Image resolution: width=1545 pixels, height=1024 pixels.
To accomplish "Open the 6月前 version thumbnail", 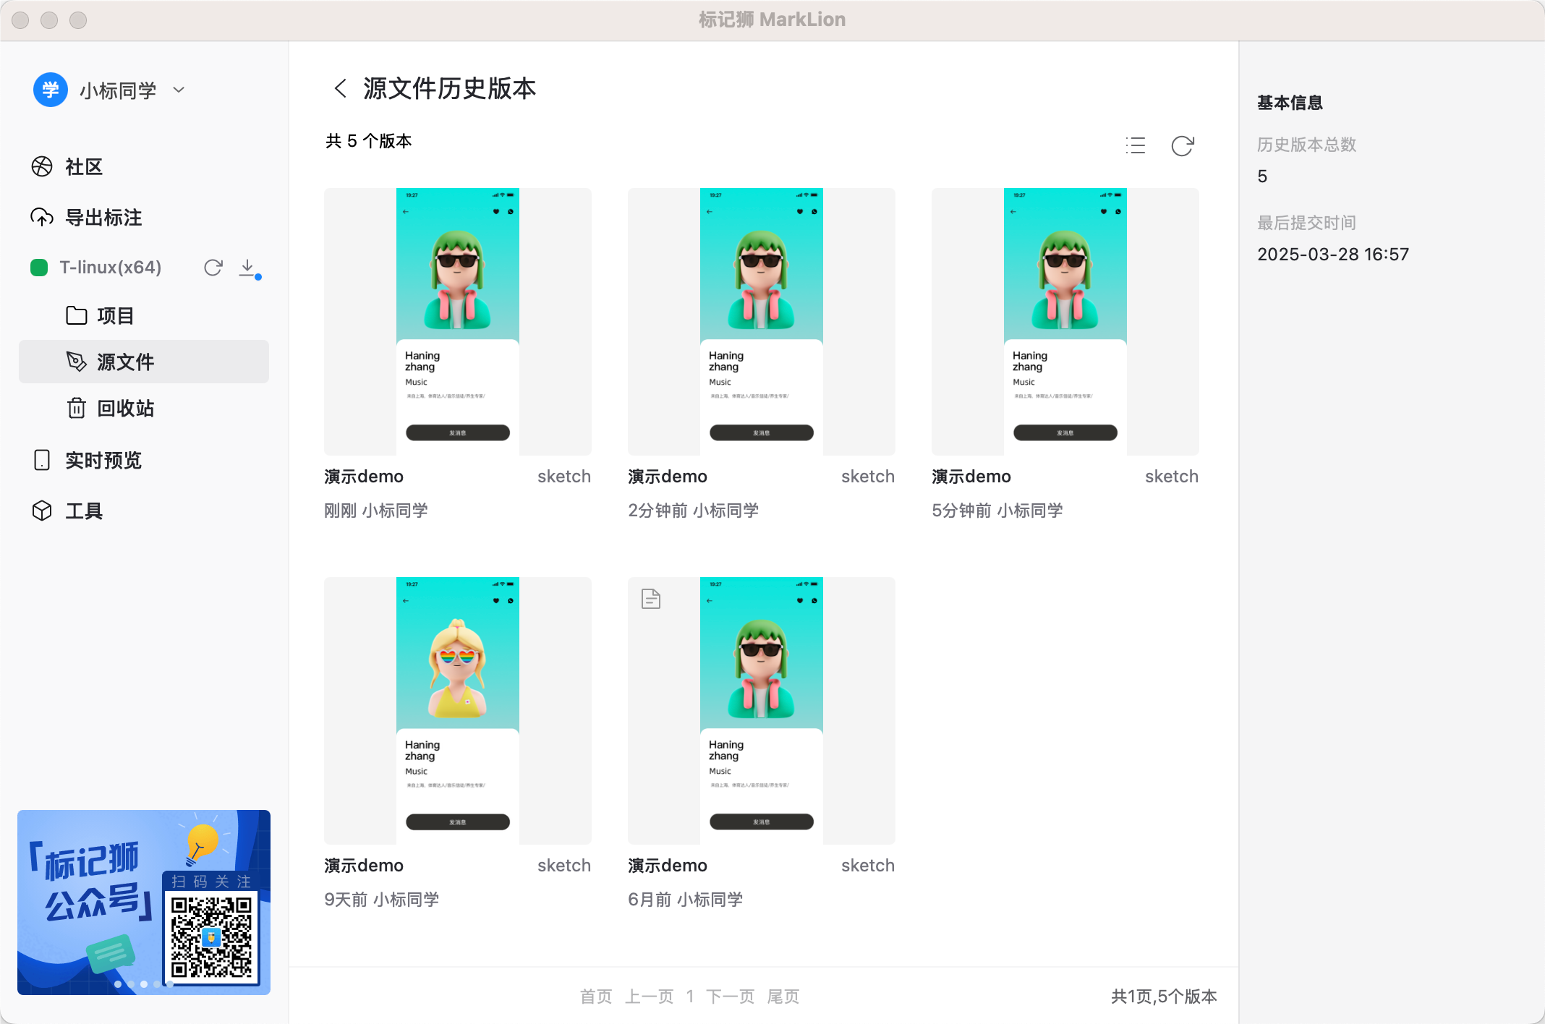I will 761,709.
